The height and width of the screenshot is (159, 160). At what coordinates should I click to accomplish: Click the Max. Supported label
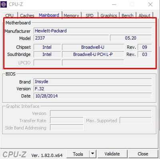pyautogui.click(x=102, y=121)
